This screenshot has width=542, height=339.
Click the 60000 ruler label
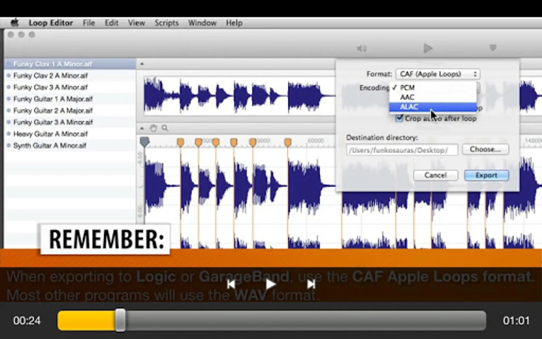316,140
